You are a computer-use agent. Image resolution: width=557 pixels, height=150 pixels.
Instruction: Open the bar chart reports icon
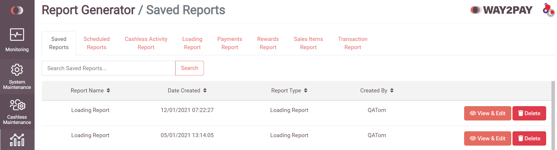17,140
